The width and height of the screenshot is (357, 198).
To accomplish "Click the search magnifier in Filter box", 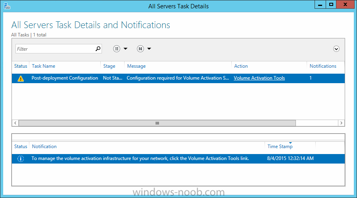I will click(x=98, y=49).
